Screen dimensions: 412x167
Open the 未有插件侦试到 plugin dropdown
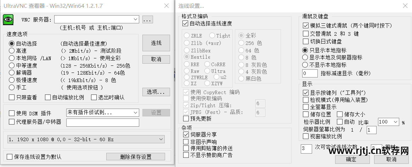coord(102,113)
